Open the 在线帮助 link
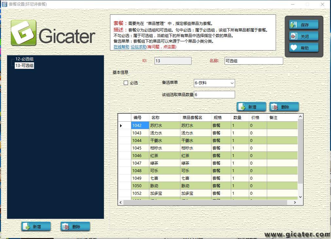The image size is (331, 239). (121, 47)
